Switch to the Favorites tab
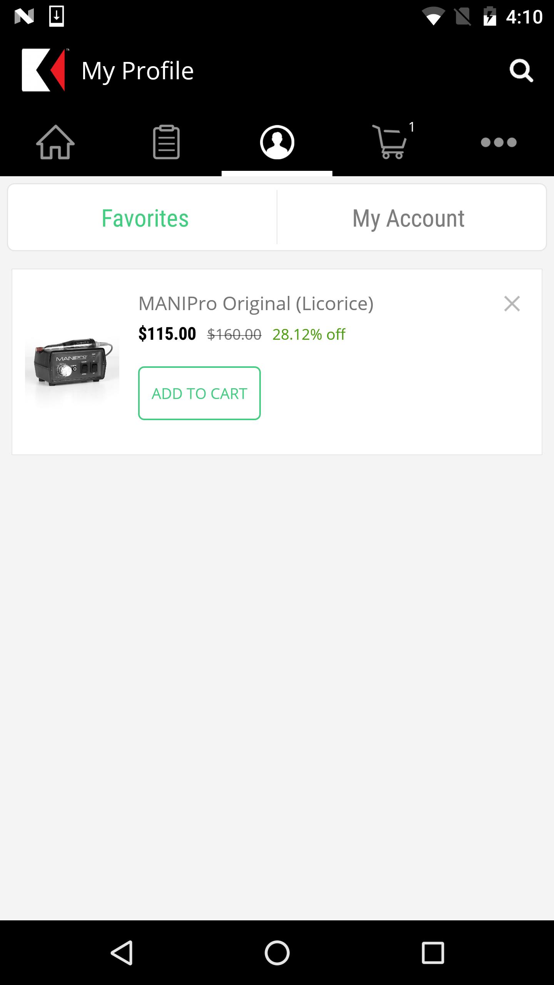The height and width of the screenshot is (985, 554). tap(145, 218)
